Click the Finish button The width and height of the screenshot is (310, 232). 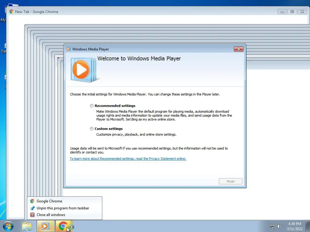click(230, 181)
